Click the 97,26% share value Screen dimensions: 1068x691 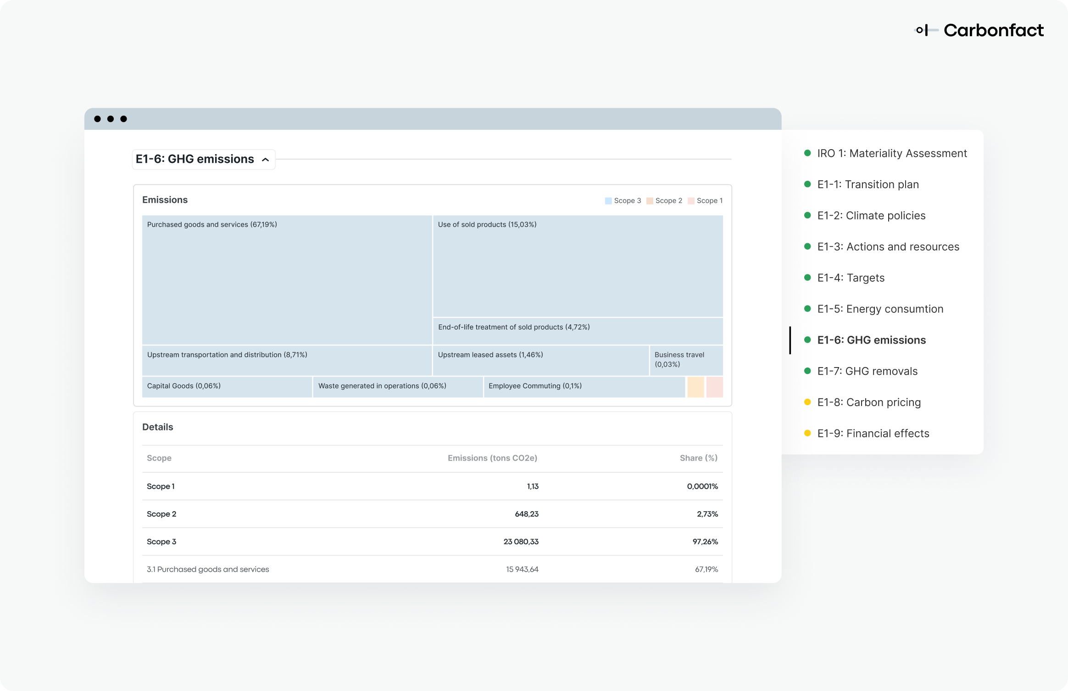click(x=706, y=541)
